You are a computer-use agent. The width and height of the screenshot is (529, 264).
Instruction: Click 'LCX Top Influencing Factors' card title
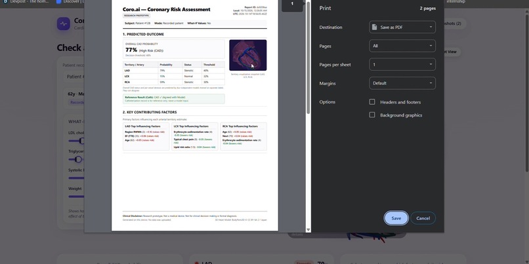tap(191, 126)
